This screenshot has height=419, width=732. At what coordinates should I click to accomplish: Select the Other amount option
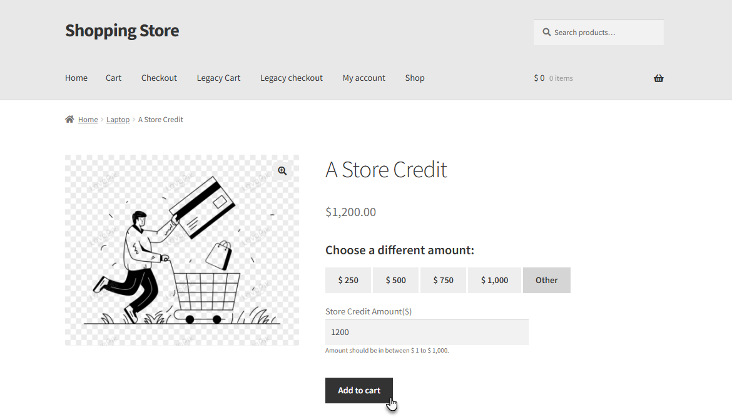pyautogui.click(x=547, y=280)
